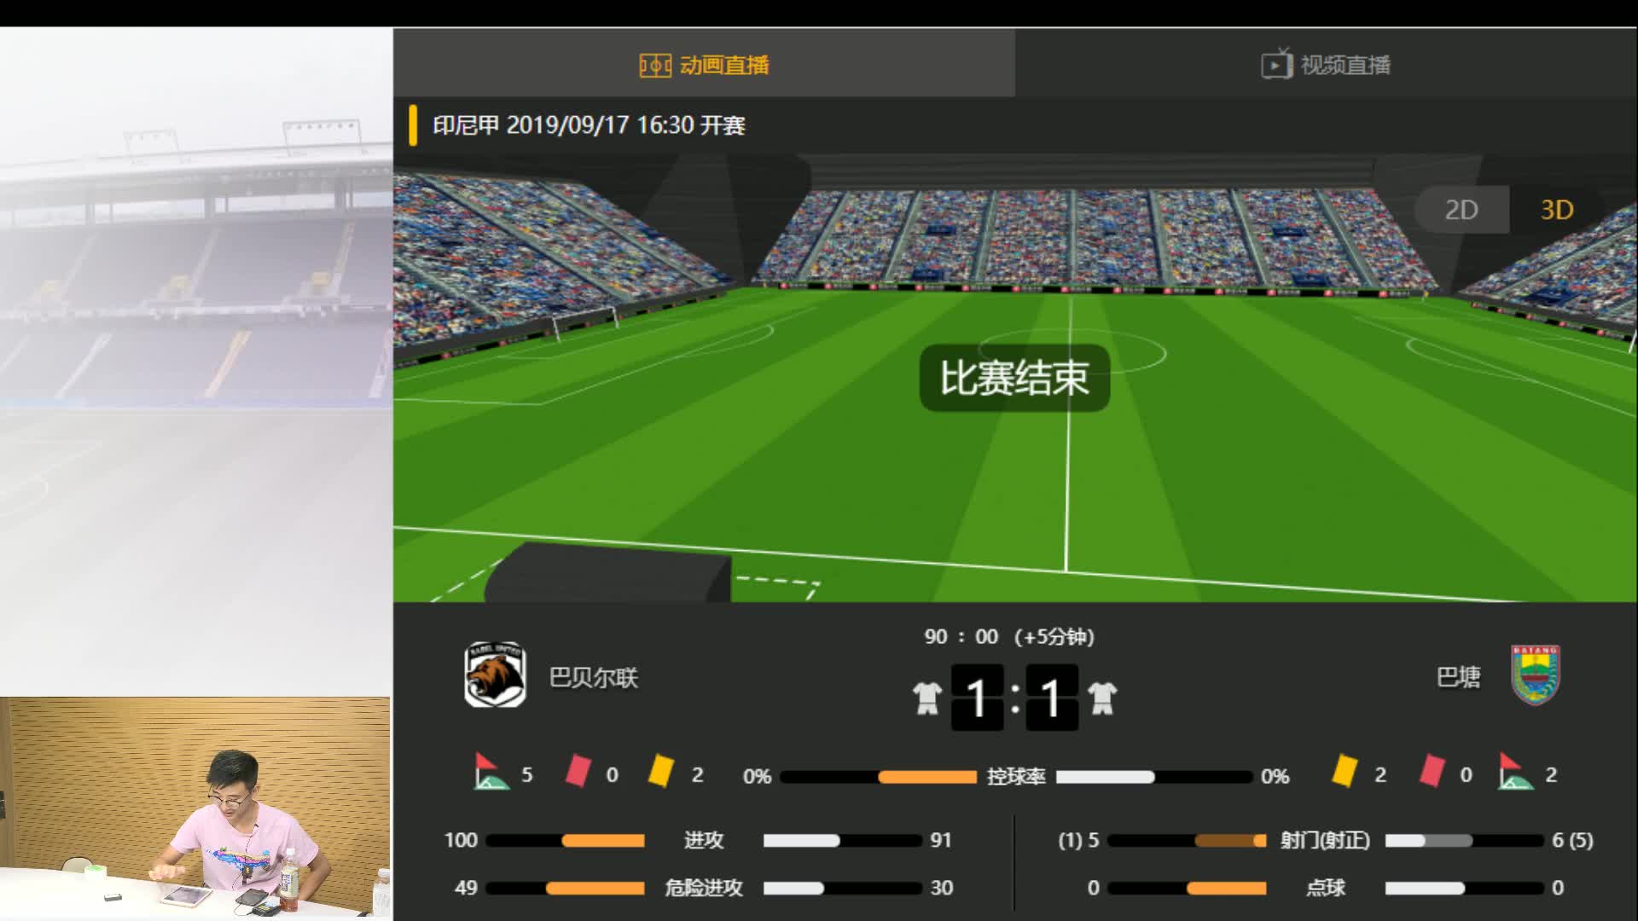
Task: Click the away yellow card icon
Action: pyautogui.click(x=1345, y=771)
